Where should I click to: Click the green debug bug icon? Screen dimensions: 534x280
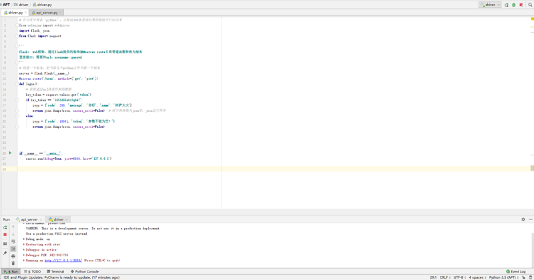(x=514, y=5)
